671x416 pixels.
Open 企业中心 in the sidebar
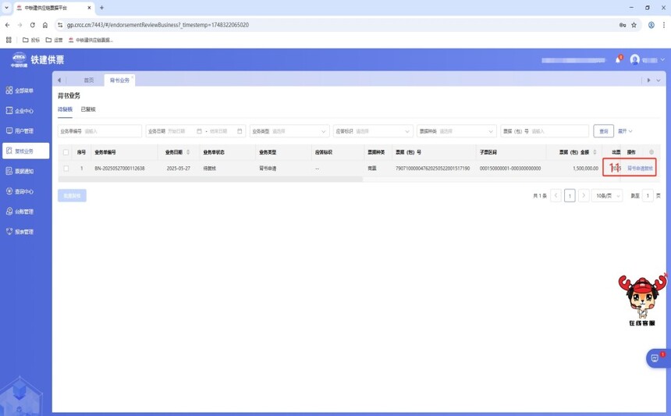[23, 111]
